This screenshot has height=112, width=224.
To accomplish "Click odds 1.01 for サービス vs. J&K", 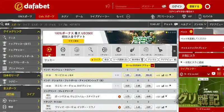I will (127, 75).
